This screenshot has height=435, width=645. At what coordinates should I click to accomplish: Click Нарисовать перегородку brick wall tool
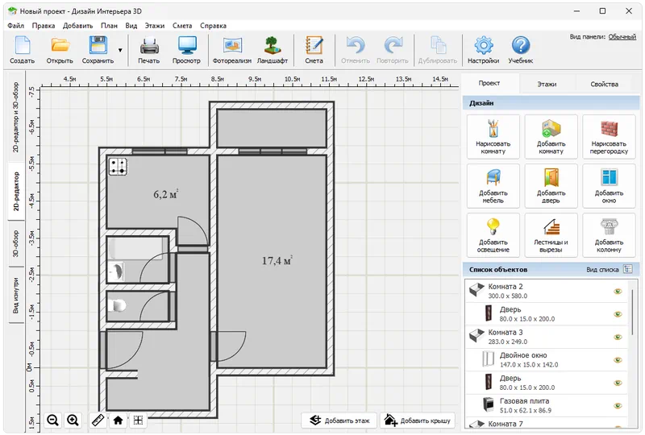tap(609, 137)
